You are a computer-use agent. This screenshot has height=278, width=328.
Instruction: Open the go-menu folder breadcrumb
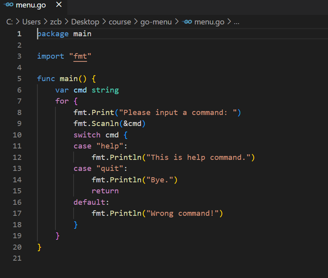155,22
